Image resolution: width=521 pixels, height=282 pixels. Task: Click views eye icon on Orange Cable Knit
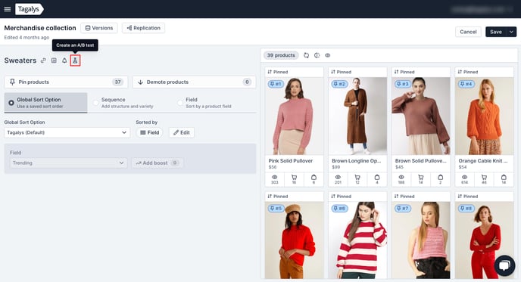click(x=464, y=177)
